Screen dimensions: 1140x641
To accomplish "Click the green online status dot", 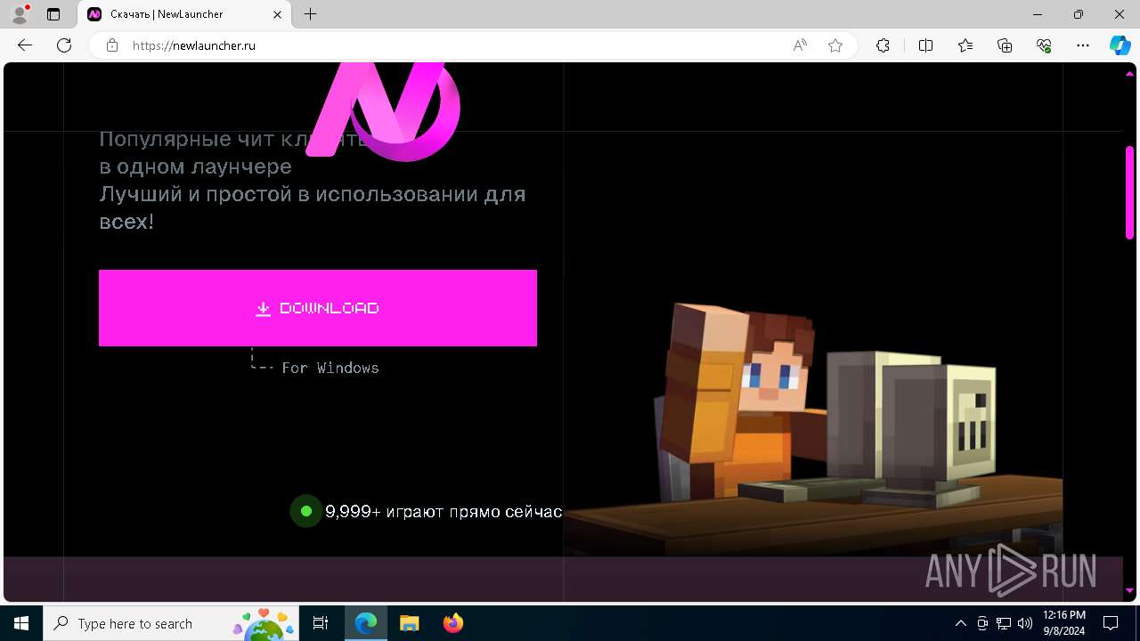I will click(x=305, y=511).
